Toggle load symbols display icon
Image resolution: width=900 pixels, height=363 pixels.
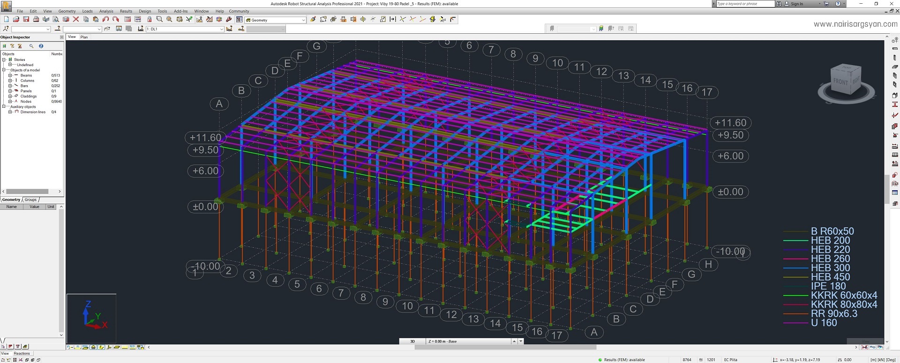[x=125, y=347]
